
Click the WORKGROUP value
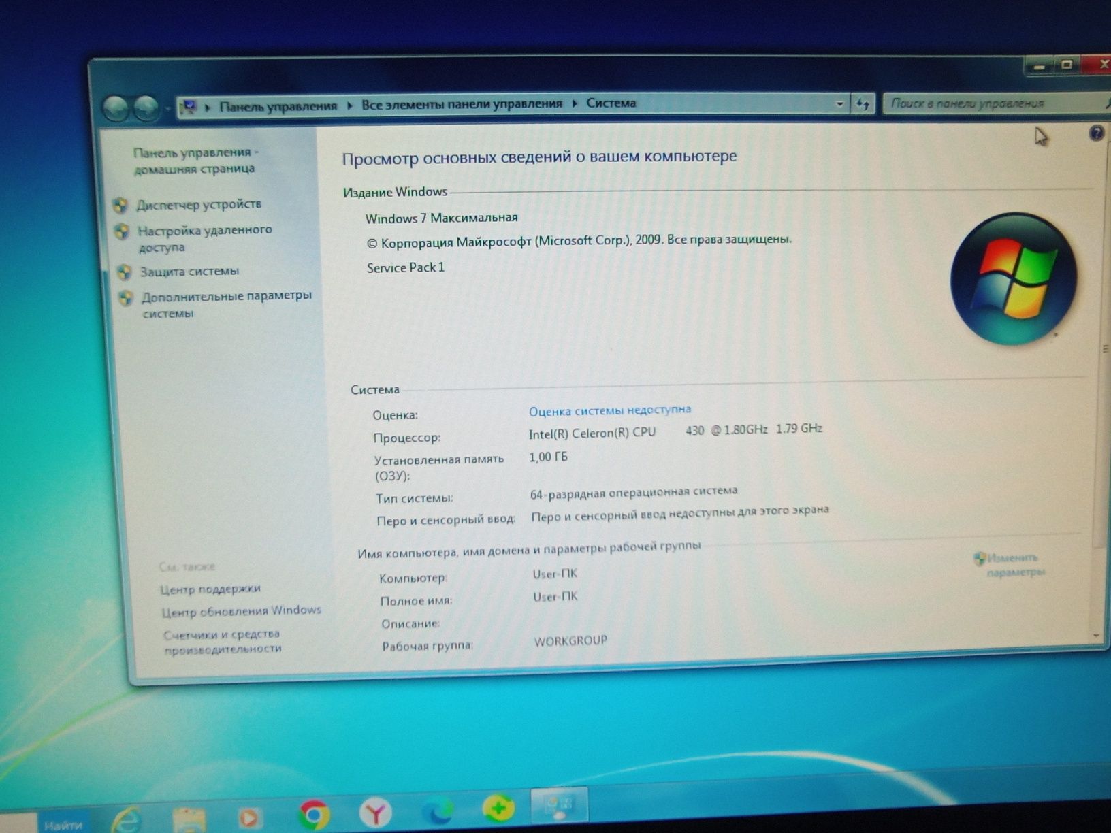pos(570,641)
